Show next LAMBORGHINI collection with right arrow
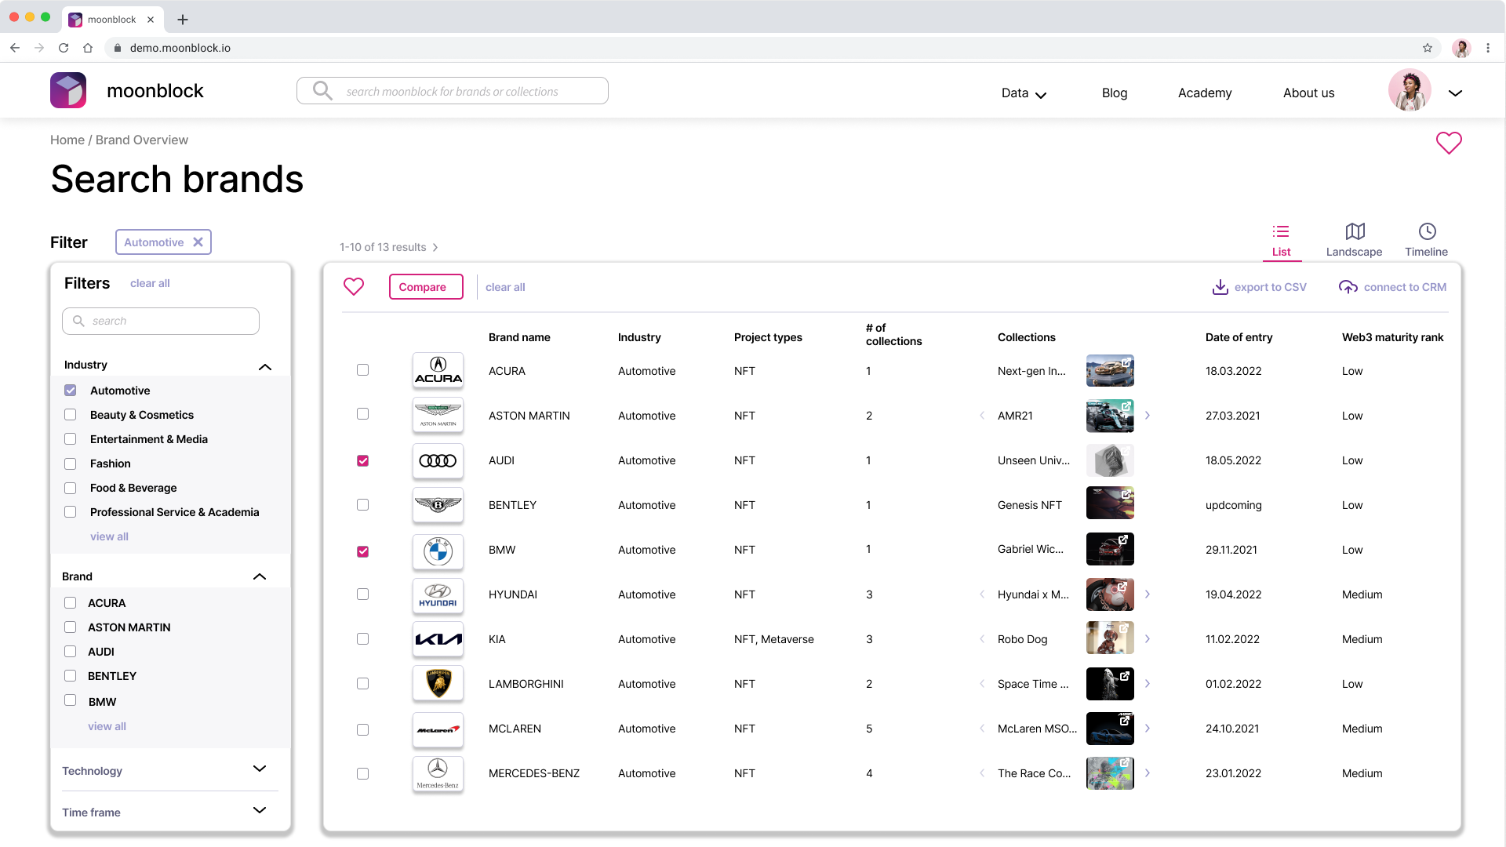The image size is (1506, 847). pyautogui.click(x=1148, y=684)
